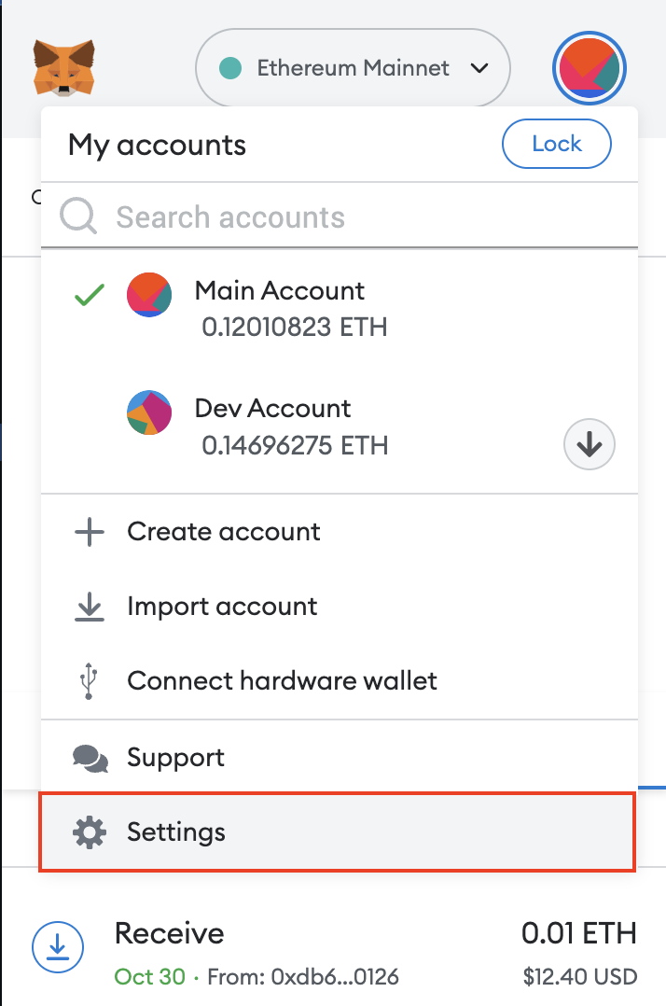Click the Dev Account identicon

point(149,412)
